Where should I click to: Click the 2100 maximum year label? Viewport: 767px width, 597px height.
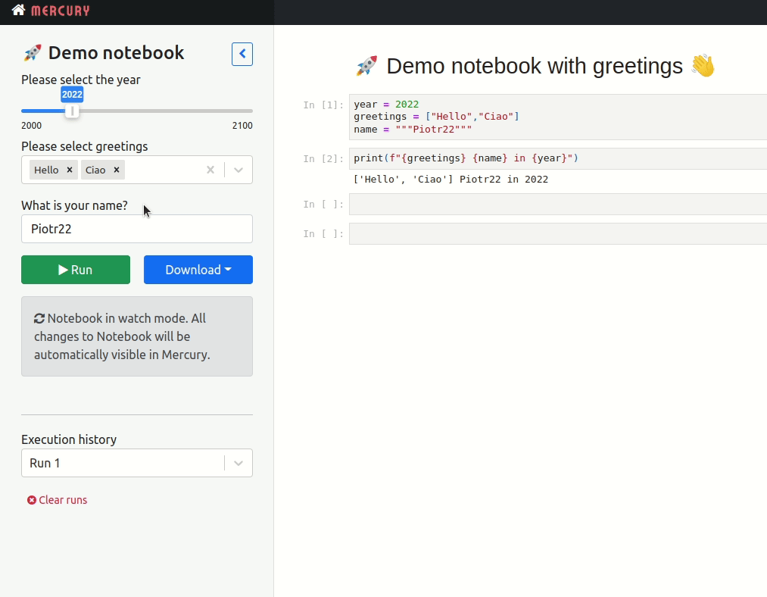pyautogui.click(x=242, y=126)
